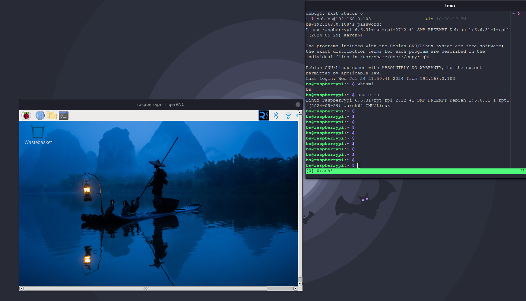Click the tmux status bar '0:ssh*' window label
The image size is (526, 301).
pyautogui.click(x=325, y=171)
